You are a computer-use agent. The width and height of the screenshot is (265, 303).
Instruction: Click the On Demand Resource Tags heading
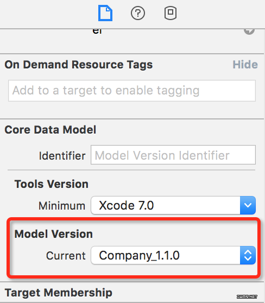coord(79,65)
